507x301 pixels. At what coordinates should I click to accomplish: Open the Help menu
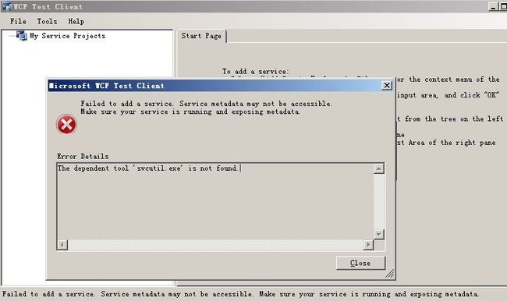point(76,21)
